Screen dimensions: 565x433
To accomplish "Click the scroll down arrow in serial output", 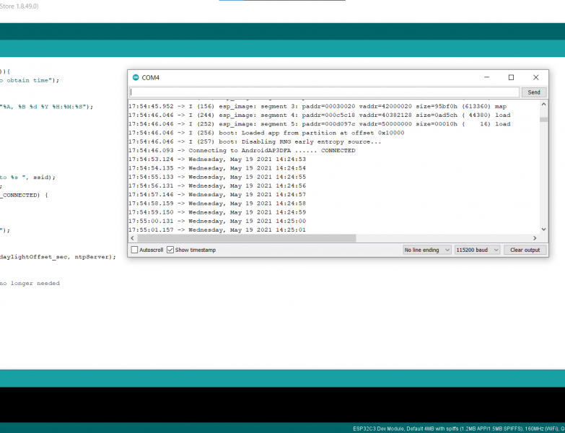I will pos(543,229).
